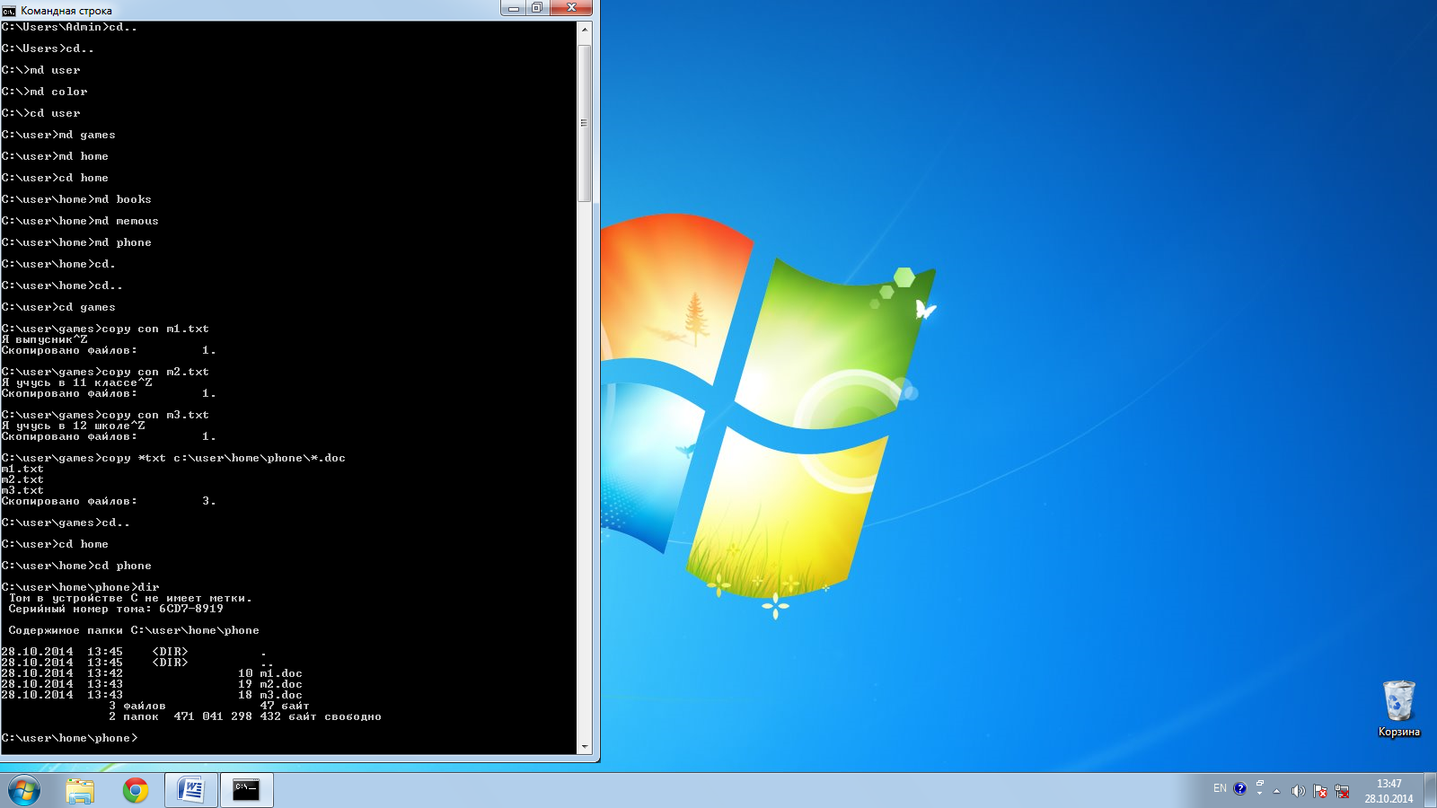
Task: Open Windows Explorer from the taskbar
Action: coord(80,791)
